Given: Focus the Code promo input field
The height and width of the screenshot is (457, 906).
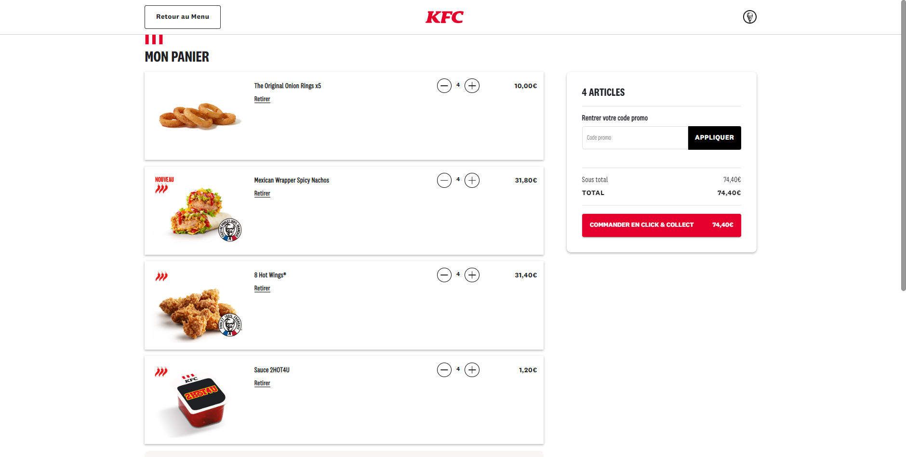Looking at the screenshot, I should point(635,138).
